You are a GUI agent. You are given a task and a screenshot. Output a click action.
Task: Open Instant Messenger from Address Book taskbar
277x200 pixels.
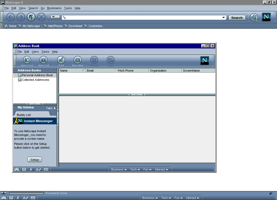tap(31, 169)
